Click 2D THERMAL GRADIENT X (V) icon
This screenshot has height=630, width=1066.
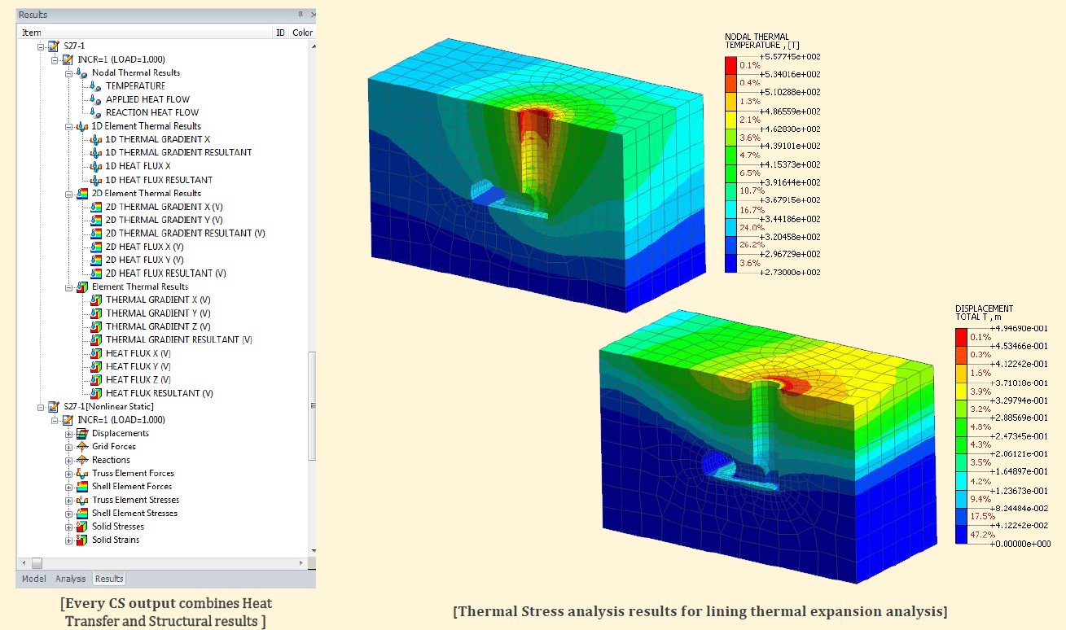click(96, 207)
